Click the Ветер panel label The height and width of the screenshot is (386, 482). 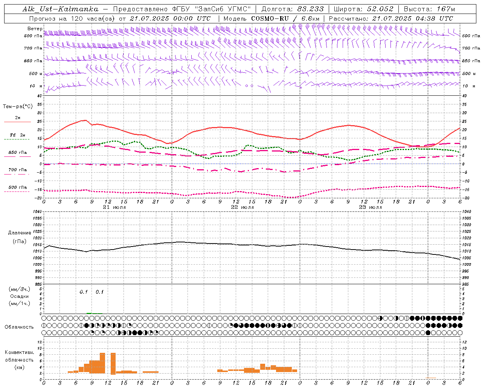tap(35, 29)
